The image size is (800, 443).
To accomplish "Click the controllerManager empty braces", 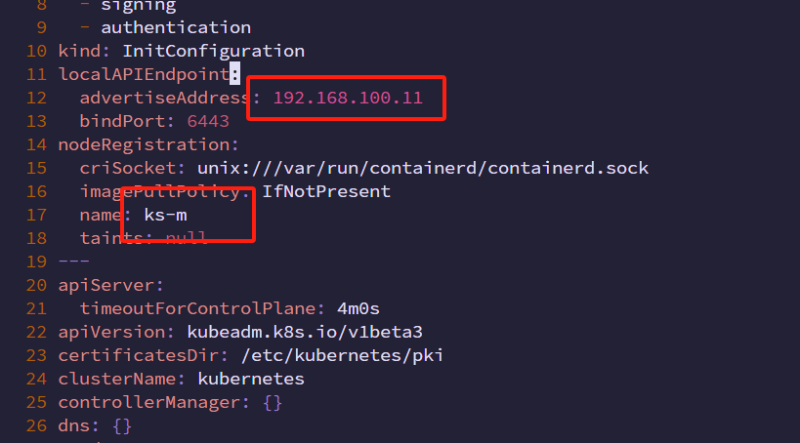I will 273,403.
